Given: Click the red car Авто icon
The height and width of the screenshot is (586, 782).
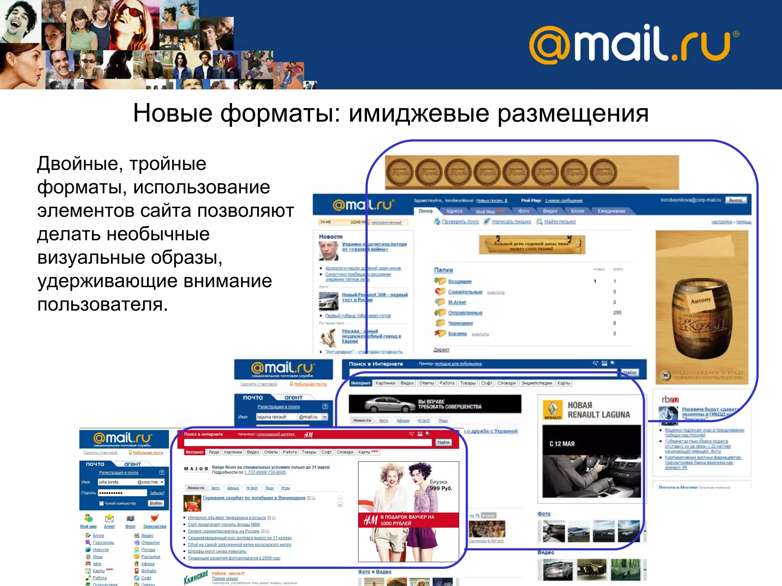Looking at the screenshot, I should point(88,563).
